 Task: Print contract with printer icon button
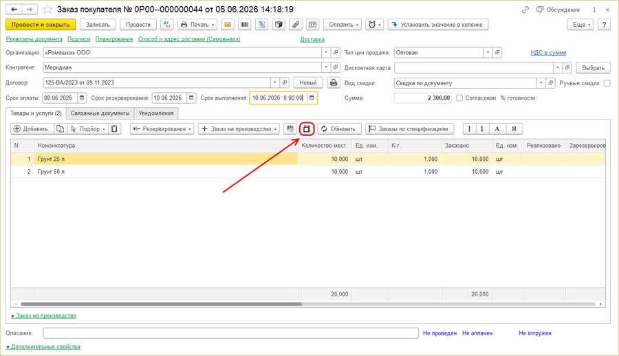point(334,82)
